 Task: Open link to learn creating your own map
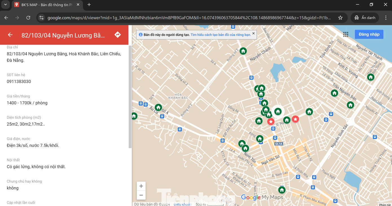click(221, 35)
